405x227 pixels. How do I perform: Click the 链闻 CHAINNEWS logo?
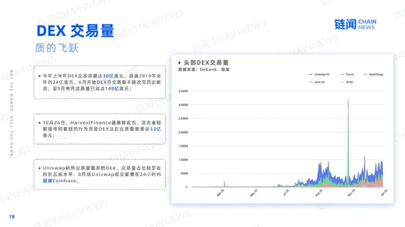[355, 24]
